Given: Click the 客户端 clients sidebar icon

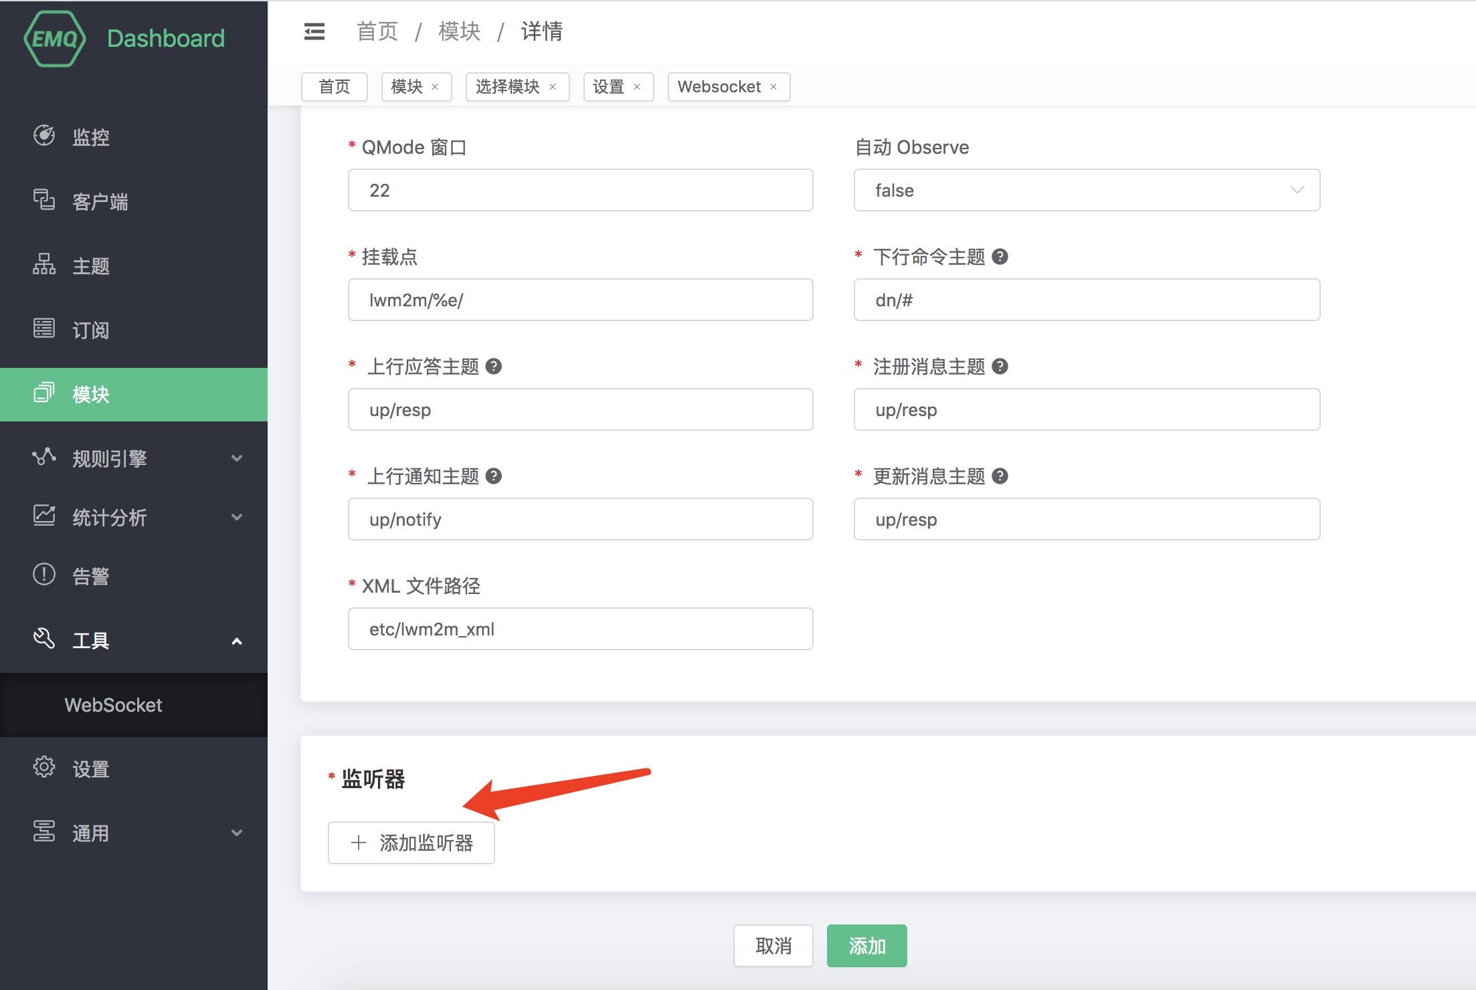Looking at the screenshot, I should [x=44, y=200].
